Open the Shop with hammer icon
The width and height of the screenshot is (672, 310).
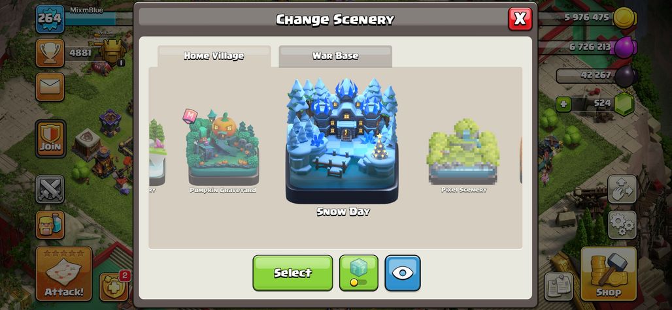coord(609,273)
